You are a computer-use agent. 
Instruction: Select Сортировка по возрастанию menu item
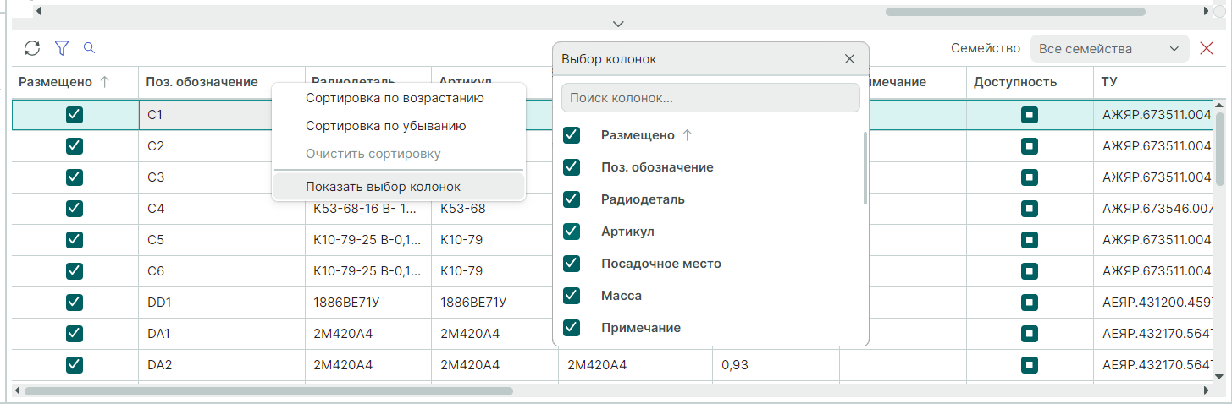tap(395, 98)
